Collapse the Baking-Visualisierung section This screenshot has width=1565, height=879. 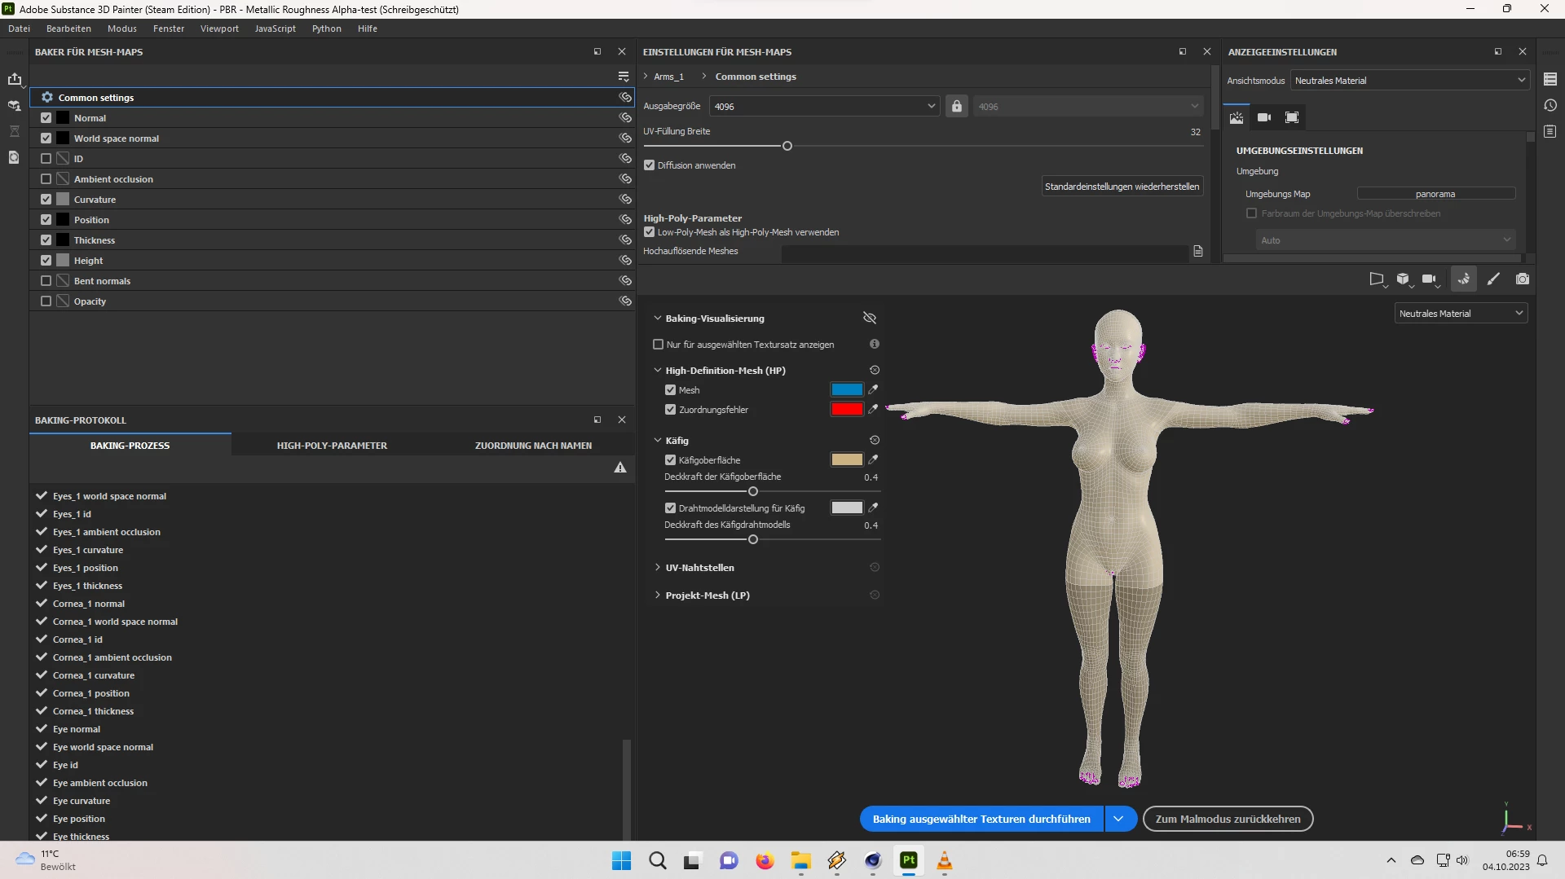point(658,319)
